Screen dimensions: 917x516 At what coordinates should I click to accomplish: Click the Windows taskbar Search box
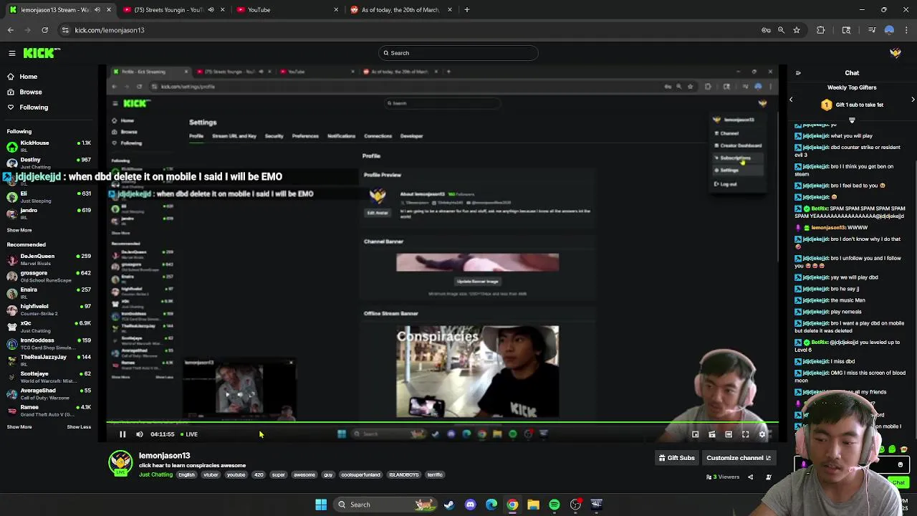[387, 505]
